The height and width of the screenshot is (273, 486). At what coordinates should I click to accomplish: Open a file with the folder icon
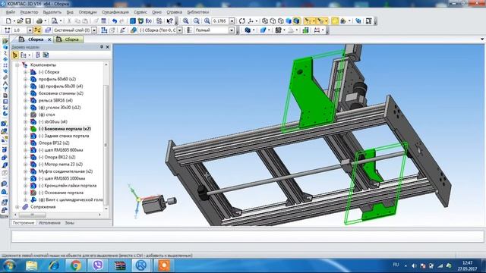20,21
